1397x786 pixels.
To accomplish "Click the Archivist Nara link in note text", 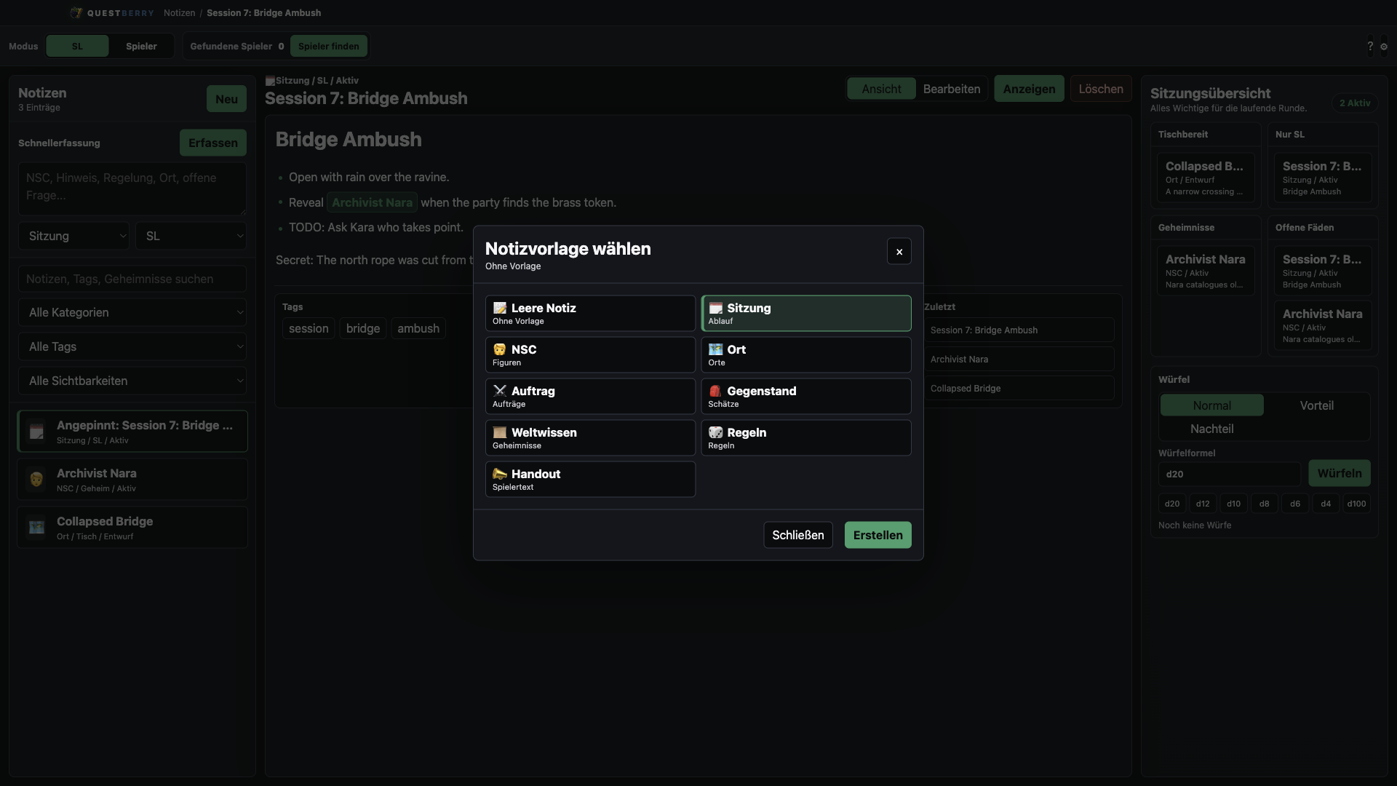I will tap(372, 202).
